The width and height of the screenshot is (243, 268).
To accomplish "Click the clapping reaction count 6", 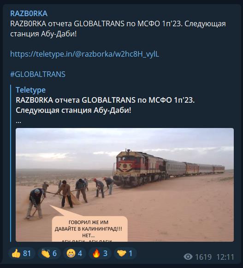I will point(54,253).
